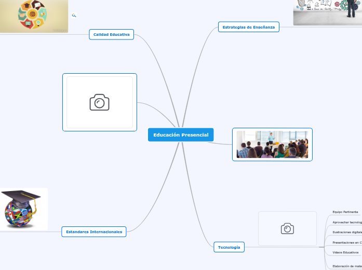Open the whiteboard sketch image at top right
362x270 pixels.
(x=327, y=12)
